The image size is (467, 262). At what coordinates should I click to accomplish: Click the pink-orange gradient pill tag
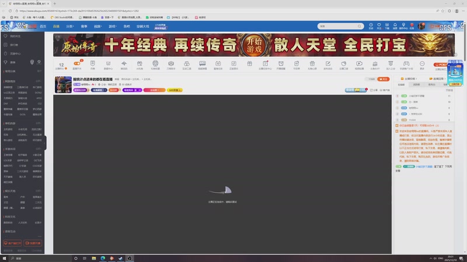pyautogui.click(x=154, y=90)
